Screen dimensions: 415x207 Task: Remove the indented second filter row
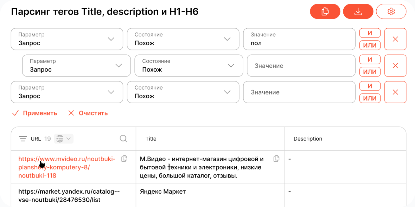(395, 66)
